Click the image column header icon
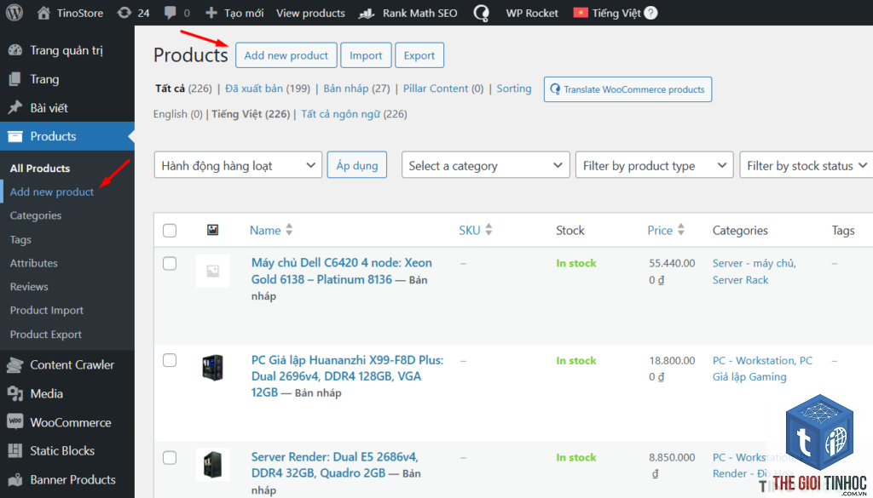 point(212,230)
